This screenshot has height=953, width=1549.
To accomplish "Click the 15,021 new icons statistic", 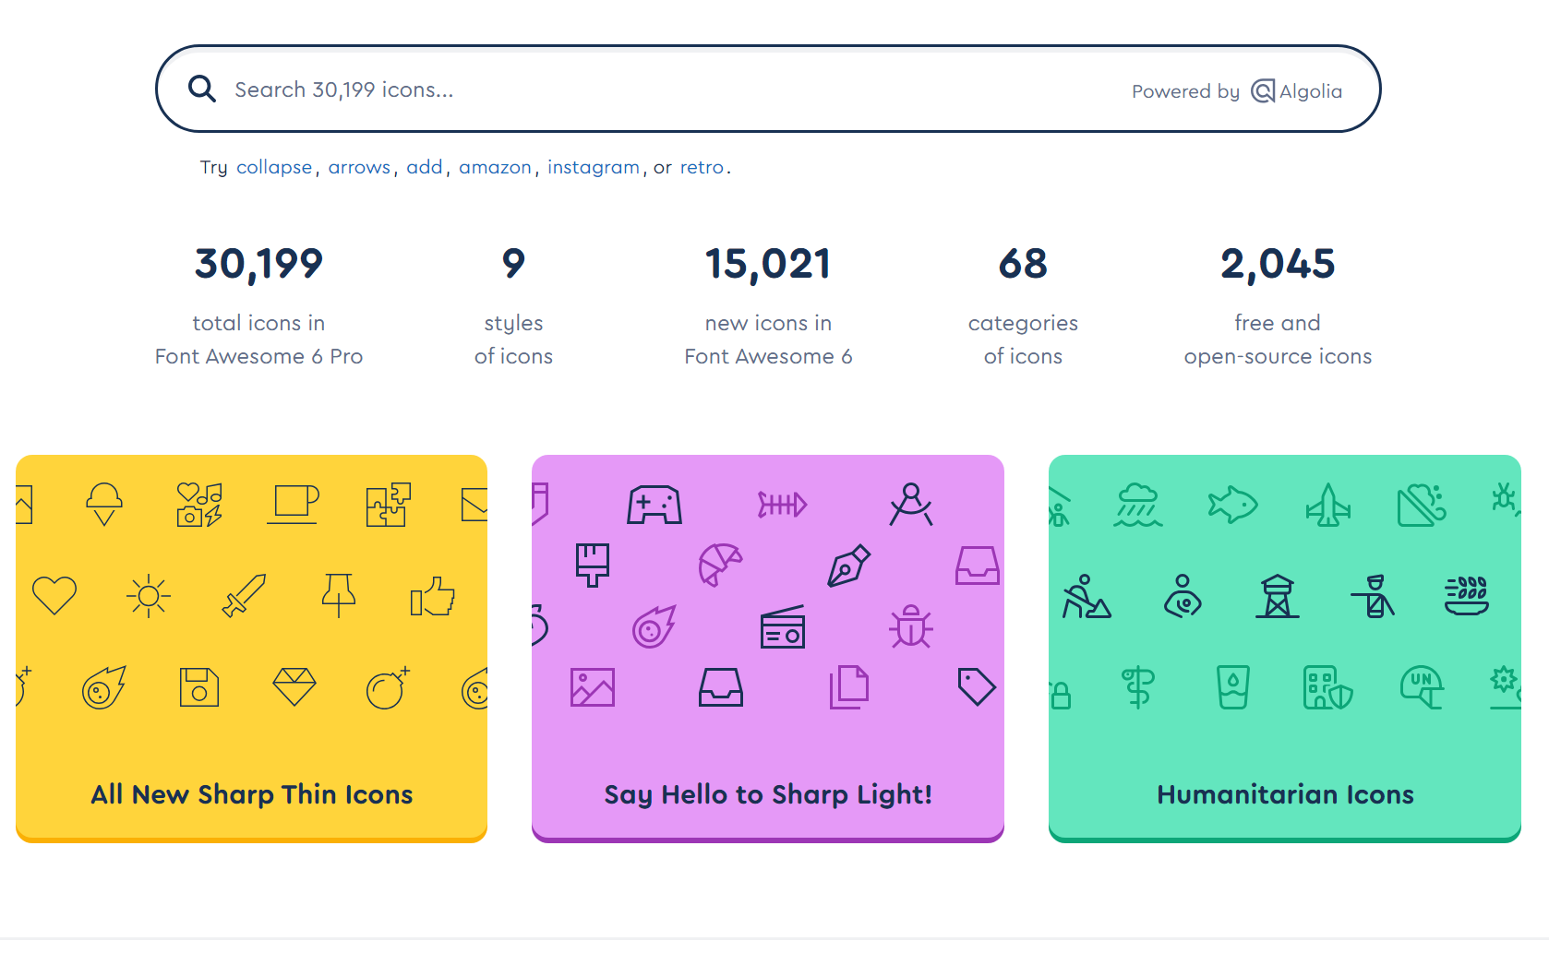I will 768,264.
